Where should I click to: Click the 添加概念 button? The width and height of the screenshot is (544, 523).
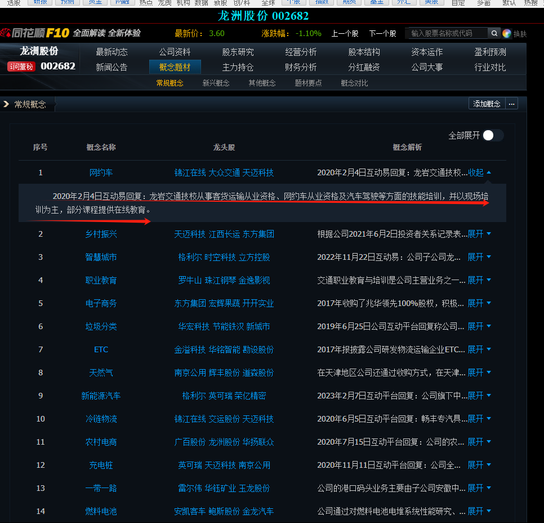[487, 104]
